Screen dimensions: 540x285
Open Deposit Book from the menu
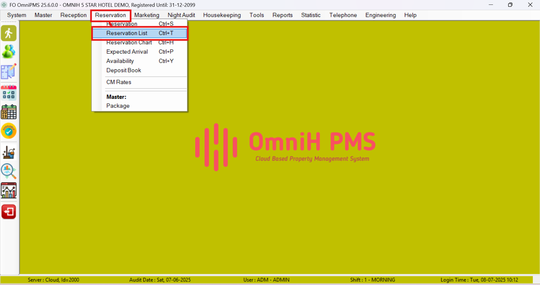click(x=140, y=70)
